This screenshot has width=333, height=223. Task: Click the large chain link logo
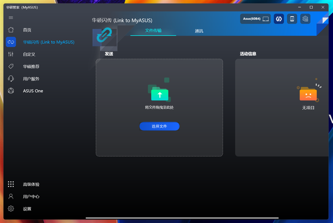coord(104,35)
